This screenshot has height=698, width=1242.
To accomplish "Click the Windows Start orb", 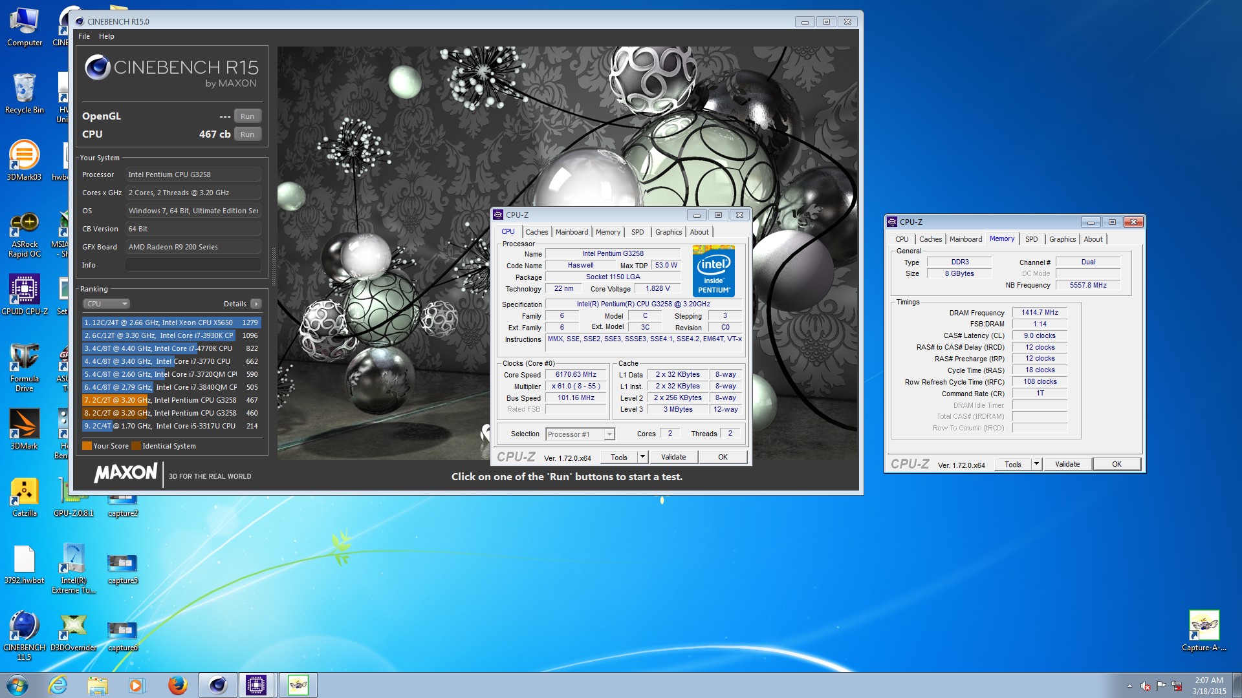I will pos(17,685).
